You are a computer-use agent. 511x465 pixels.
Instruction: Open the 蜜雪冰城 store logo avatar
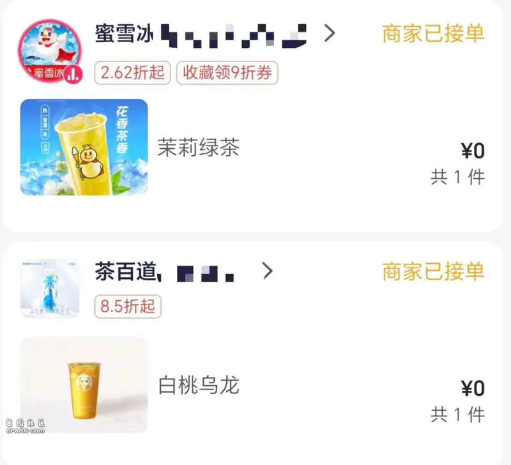(x=50, y=51)
